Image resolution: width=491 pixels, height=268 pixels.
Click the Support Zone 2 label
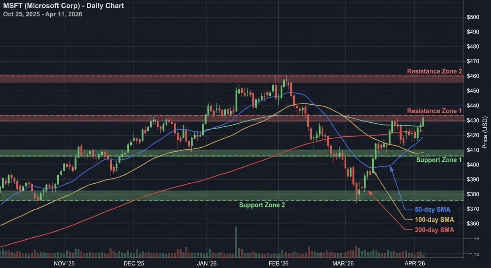(262, 205)
